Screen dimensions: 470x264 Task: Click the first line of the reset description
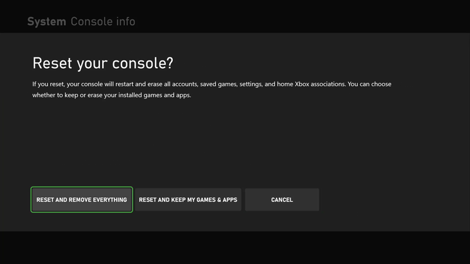point(211,84)
